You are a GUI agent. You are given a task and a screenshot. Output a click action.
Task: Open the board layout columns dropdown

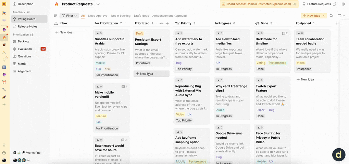[x=341, y=16]
